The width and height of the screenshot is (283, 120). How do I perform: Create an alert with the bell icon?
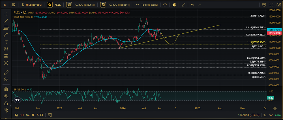pyautogui.click(x=174, y=5)
